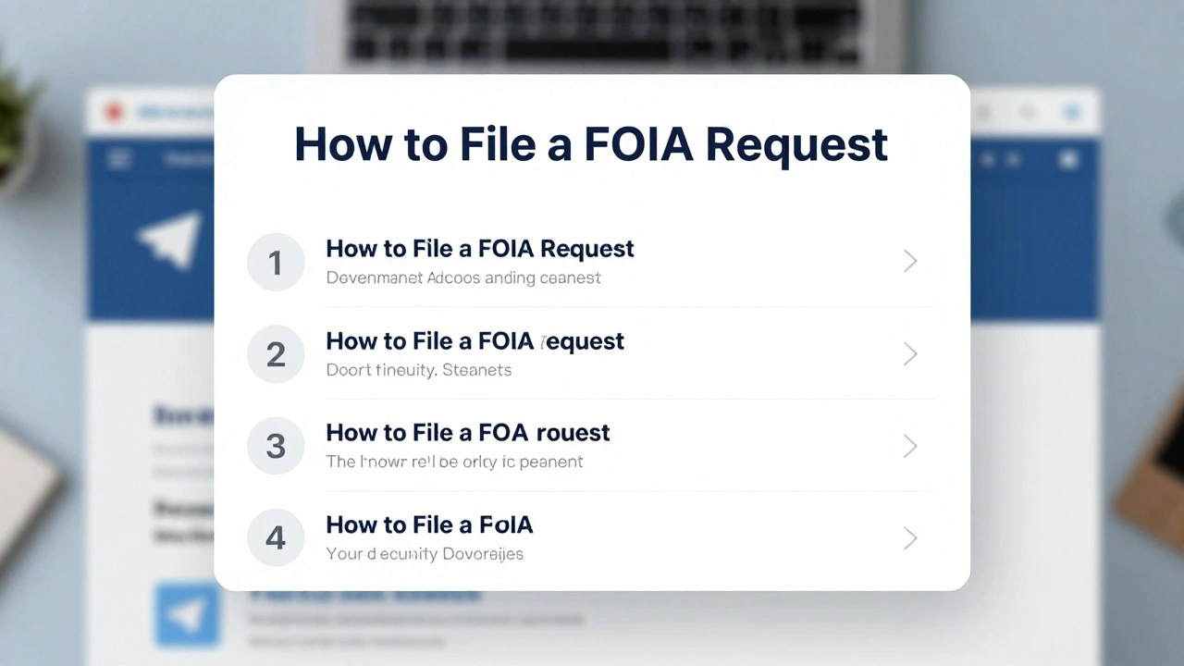This screenshot has width=1184, height=666.
Task: Click the light blue paper plane tile
Action: pos(188,612)
